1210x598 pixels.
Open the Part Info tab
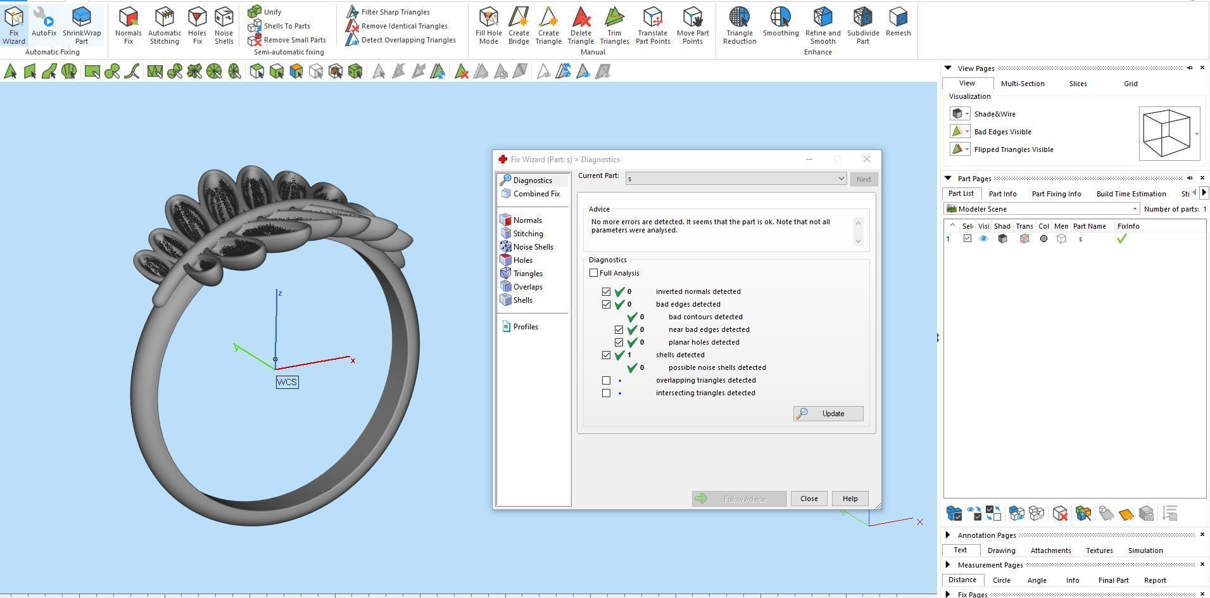1002,194
